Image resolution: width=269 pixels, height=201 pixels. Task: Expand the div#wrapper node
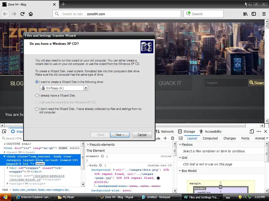click(x=7, y=168)
